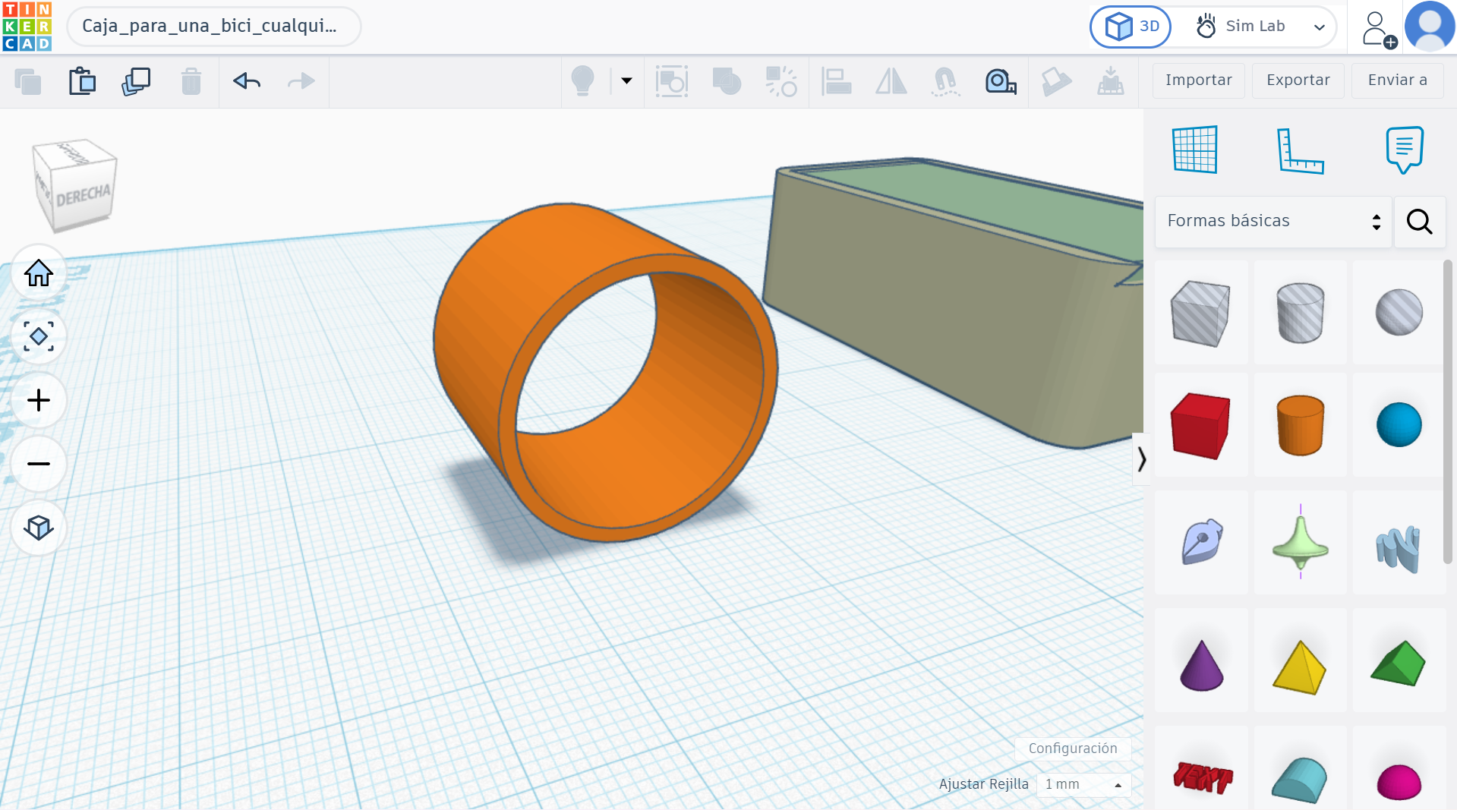Screen dimensions: 1457x810
Task: Click the Configuración button
Action: 1073,749
